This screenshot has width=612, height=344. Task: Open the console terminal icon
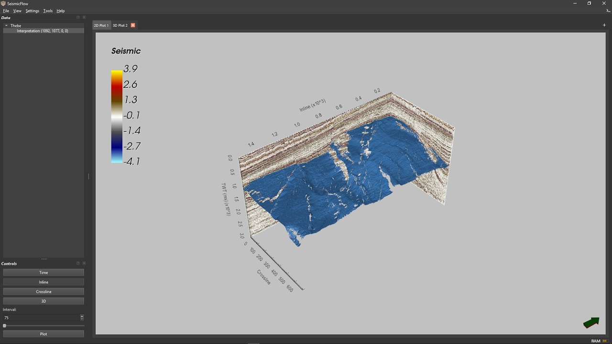[608, 11]
